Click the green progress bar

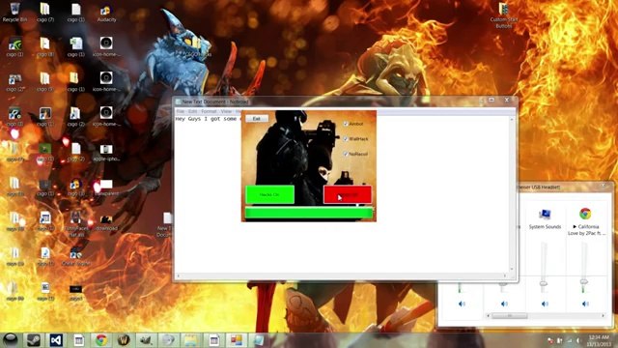[x=309, y=213]
